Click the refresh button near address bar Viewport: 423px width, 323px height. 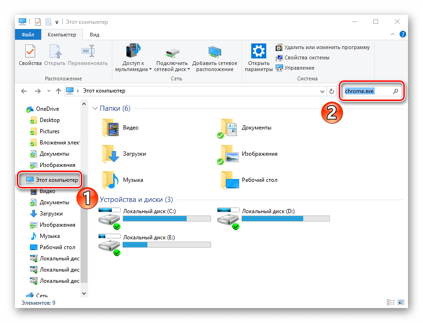(x=332, y=91)
